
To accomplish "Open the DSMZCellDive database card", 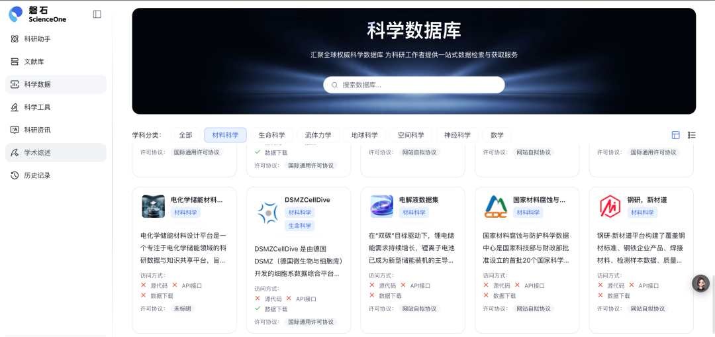I will 307,200.
